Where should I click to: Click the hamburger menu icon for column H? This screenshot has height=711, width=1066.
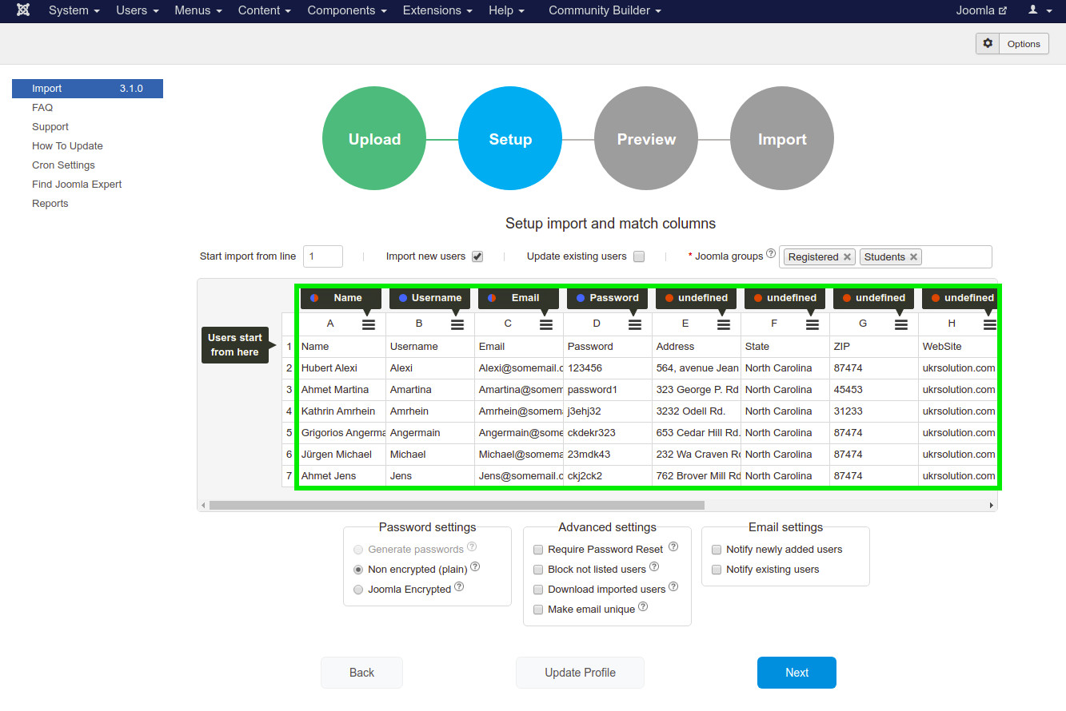[x=990, y=324]
